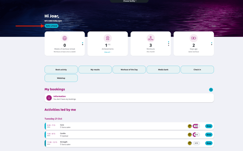Open View all achievements link
Image resolution: width=243 pixels, height=151 pixels.
click(107, 52)
